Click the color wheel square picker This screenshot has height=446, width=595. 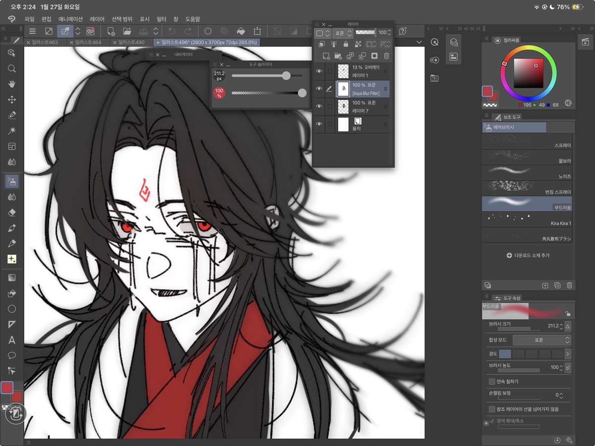click(528, 73)
